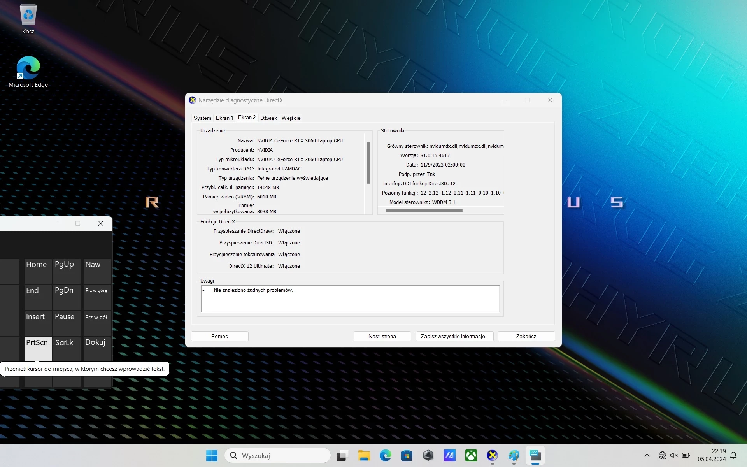Click the PgUp key on on-screen keyboard
The image size is (747, 467).
click(67, 271)
